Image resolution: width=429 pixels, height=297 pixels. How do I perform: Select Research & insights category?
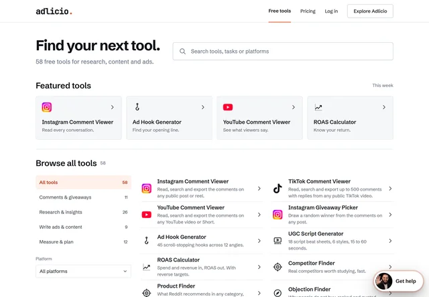tap(83, 212)
